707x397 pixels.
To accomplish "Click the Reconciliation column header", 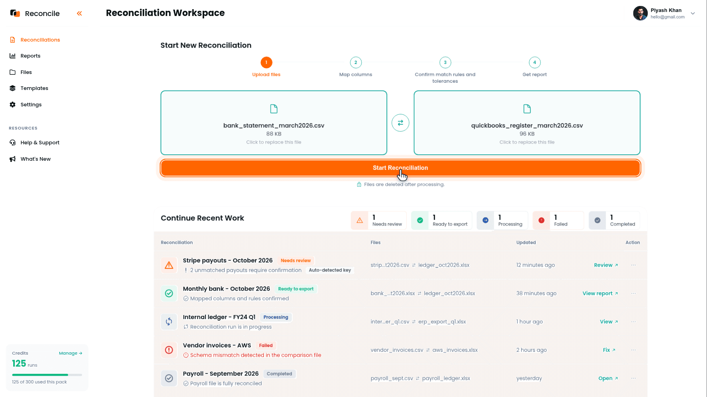I will pyautogui.click(x=177, y=242).
